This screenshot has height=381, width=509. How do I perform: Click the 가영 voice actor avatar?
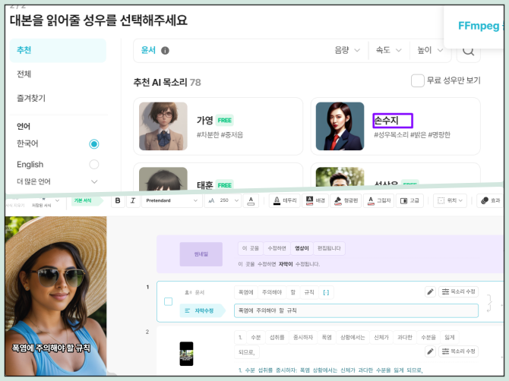tap(163, 126)
